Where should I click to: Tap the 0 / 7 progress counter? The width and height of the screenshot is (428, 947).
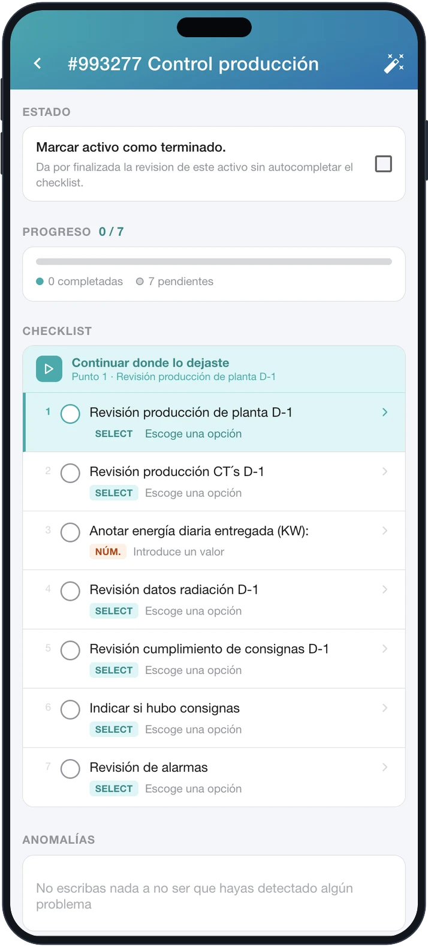click(111, 232)
